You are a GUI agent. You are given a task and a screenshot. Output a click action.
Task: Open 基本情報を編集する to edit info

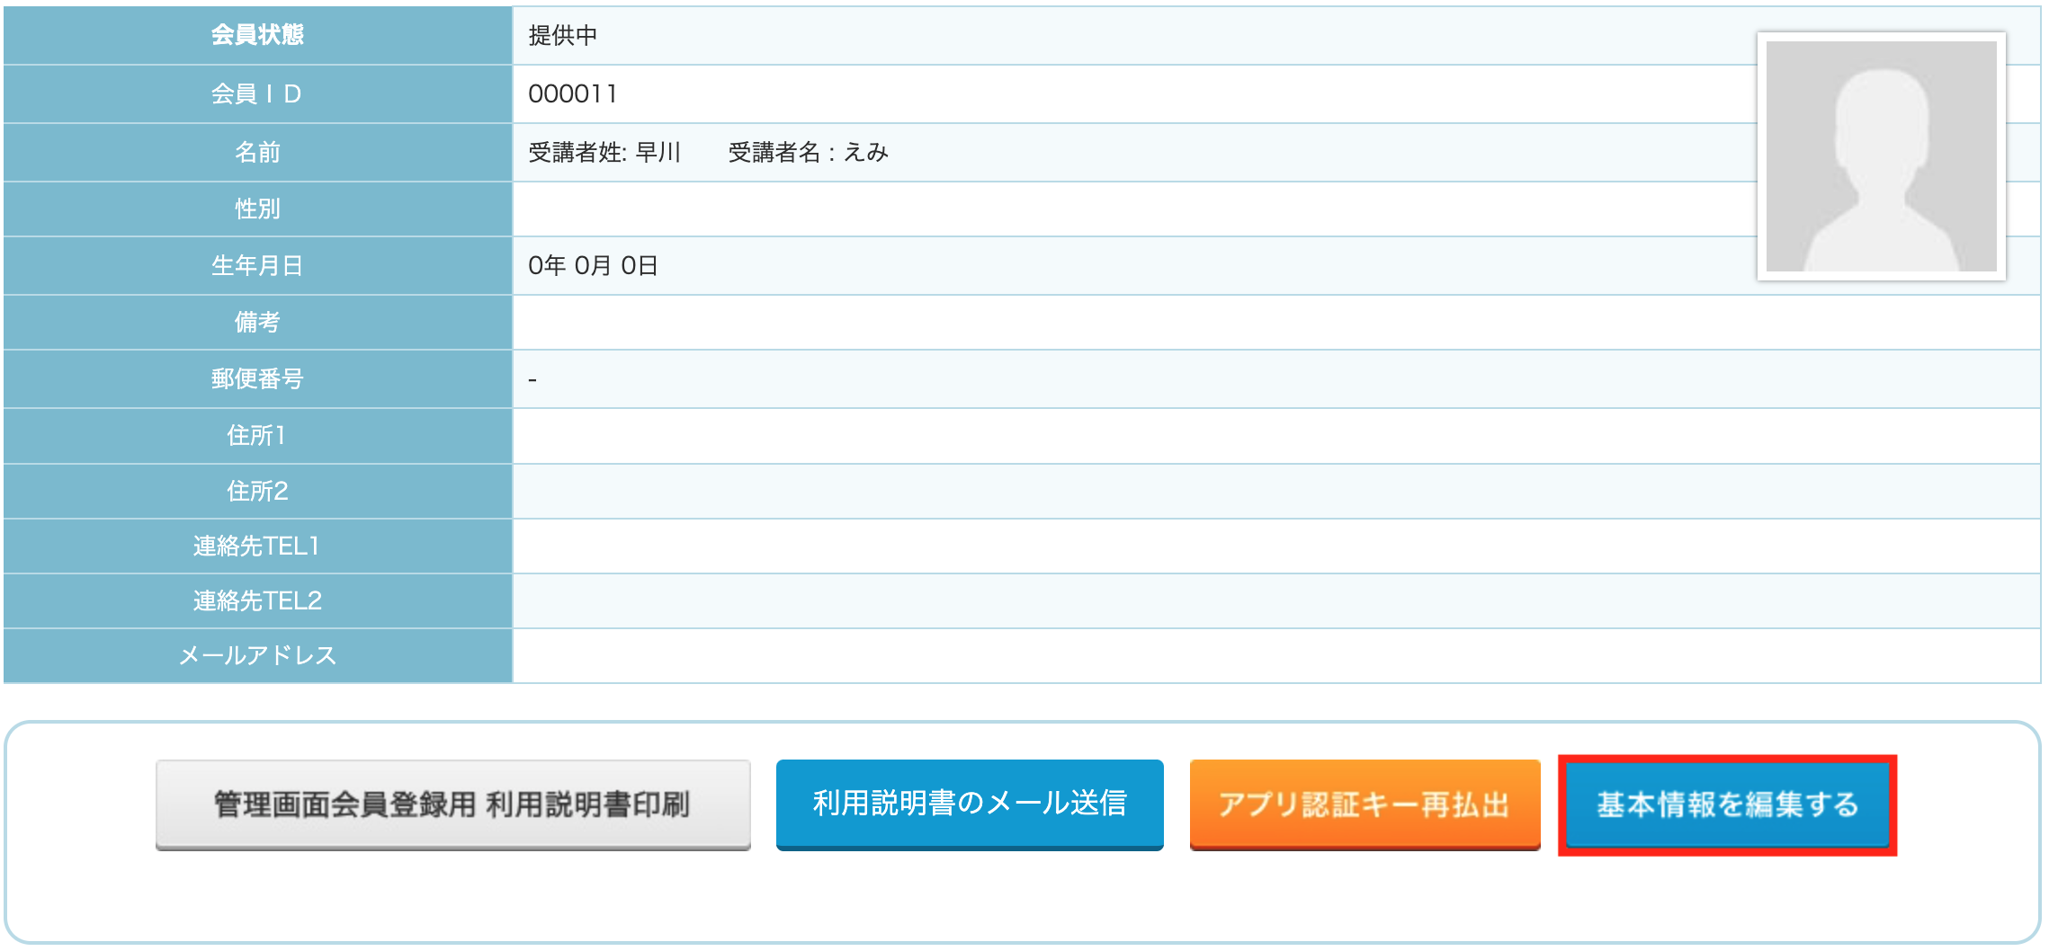[x=1727, y=804]
